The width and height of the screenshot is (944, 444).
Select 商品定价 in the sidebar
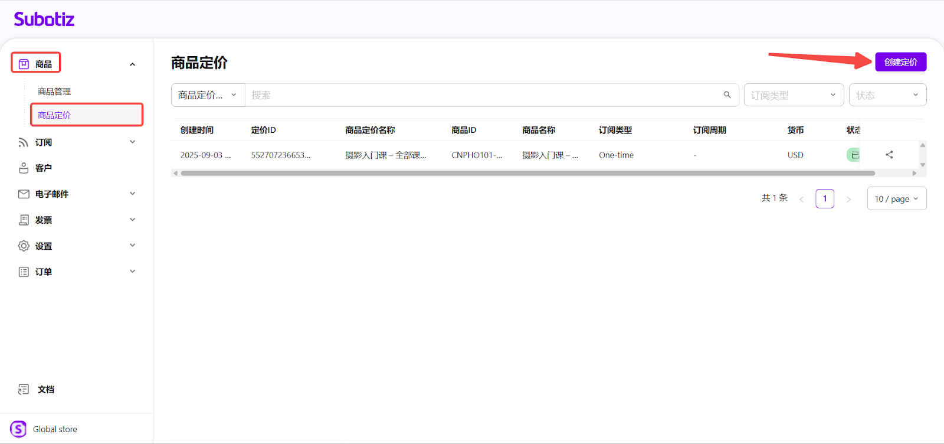(54, 115)
